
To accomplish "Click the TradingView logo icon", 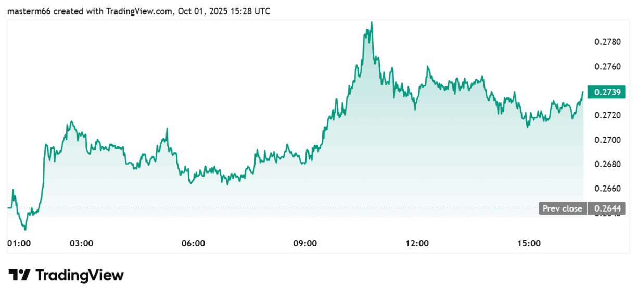I will (x=20, y=275).
